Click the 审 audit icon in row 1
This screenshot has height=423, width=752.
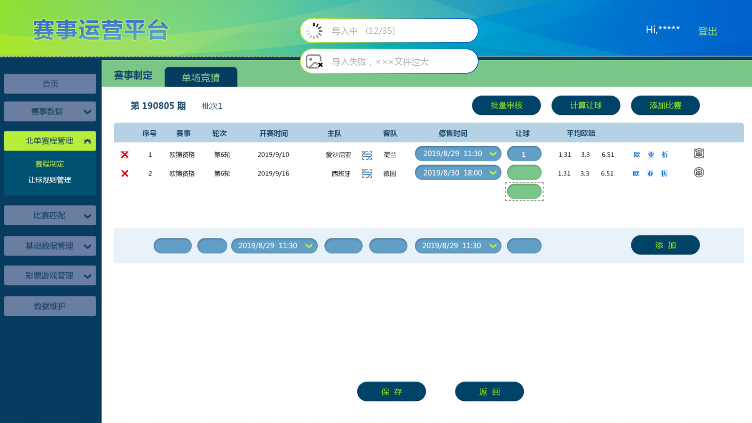(699, 154)
